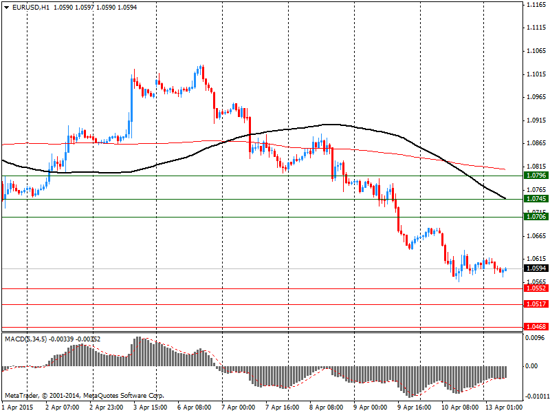
Task: Select the 1.0865 price scale value
Action: click(536, 143)
